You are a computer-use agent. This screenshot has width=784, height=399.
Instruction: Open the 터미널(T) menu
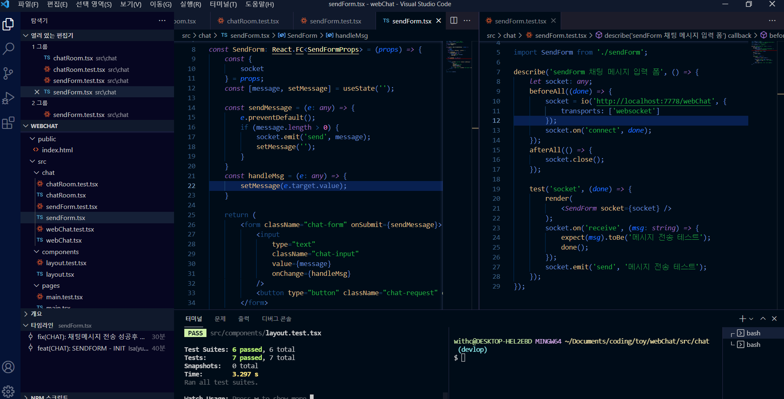(x=223, y=4)
